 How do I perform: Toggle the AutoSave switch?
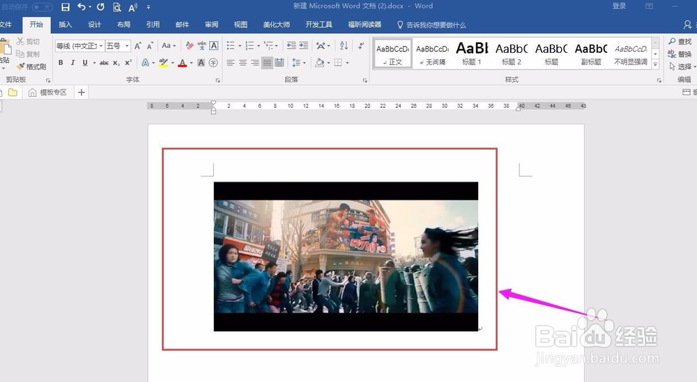43,7
